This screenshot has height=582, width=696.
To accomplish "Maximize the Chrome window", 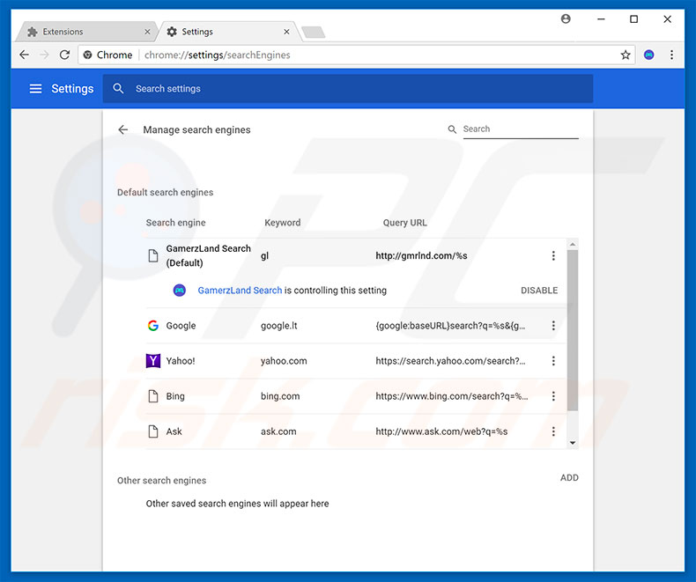I will pyautogui.click(x=633, y=19).
